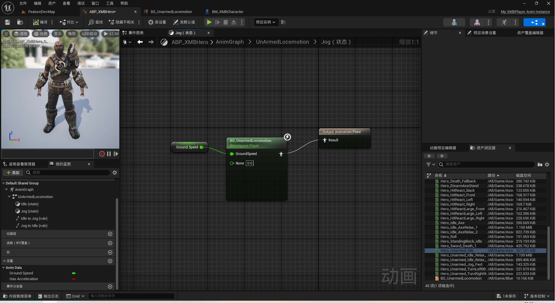Switch to animation mode running figure icon
The image size is (555, 303).
(504, 22)
